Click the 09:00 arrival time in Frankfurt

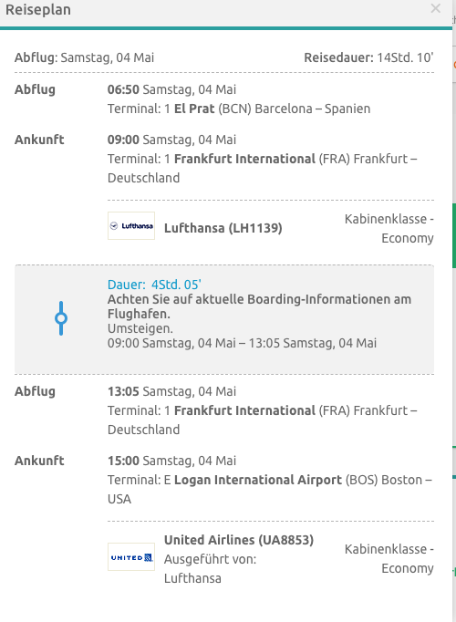coord(123,140)
